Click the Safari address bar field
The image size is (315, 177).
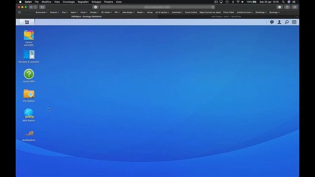coord(157,7)
